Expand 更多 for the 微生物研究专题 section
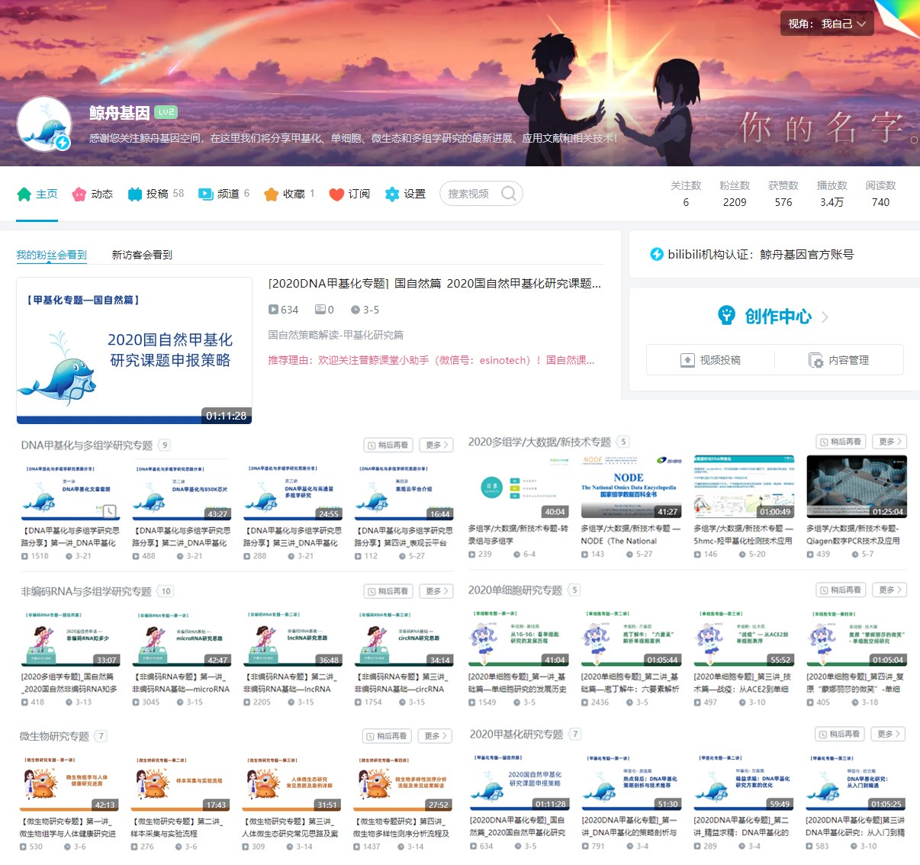920x865 pixels. pyautogui.click(x=435, y=735)
